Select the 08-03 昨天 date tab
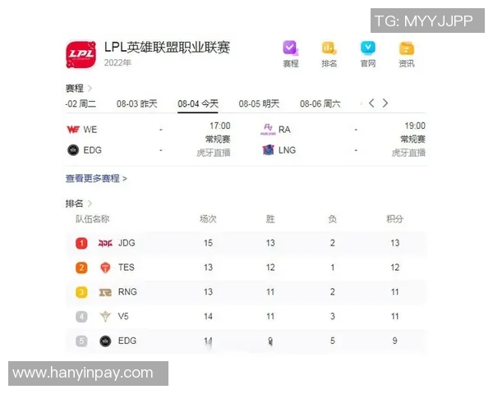493x394 pixels. [x=136, y=103]
